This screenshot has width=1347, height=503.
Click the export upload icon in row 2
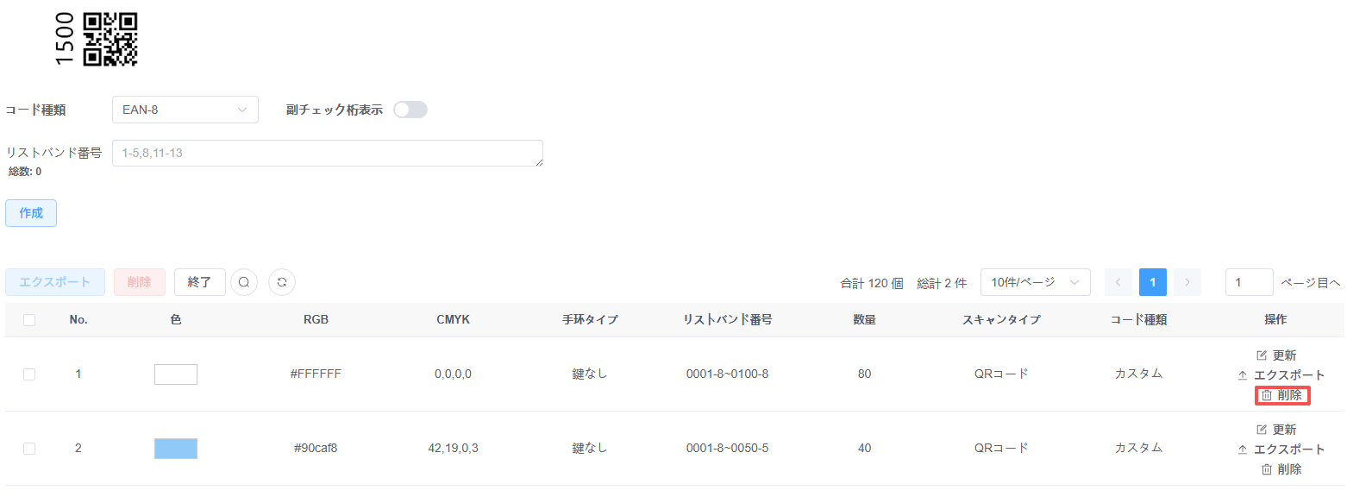[1243, 450]
